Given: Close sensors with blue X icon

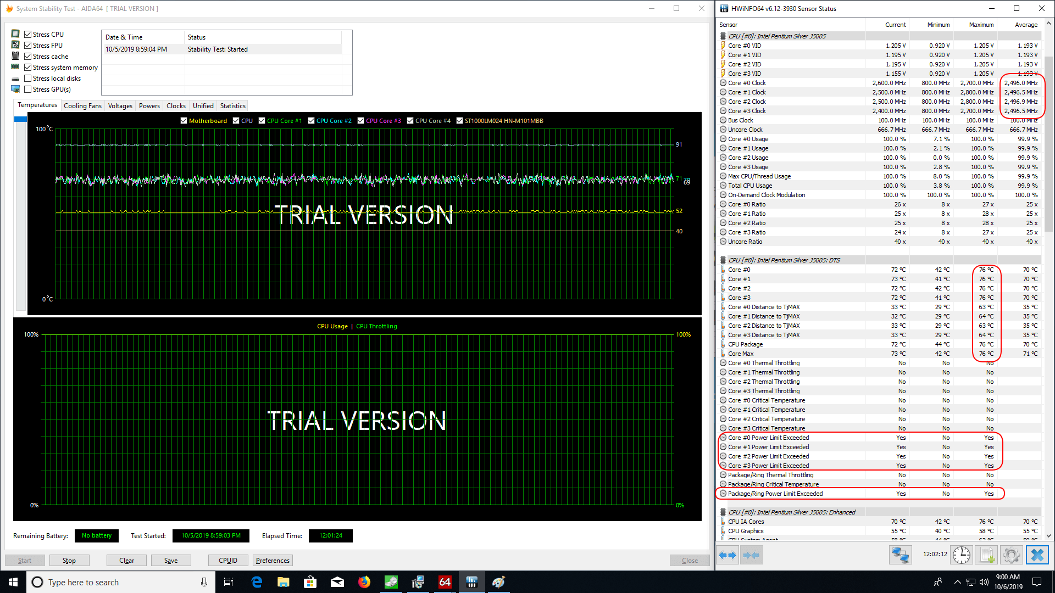Looking at the screenshot, I should [1037, 555].
